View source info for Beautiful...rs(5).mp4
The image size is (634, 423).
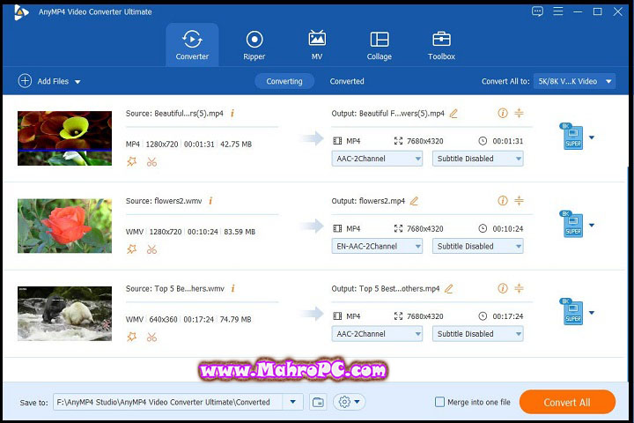pos(232,114)
